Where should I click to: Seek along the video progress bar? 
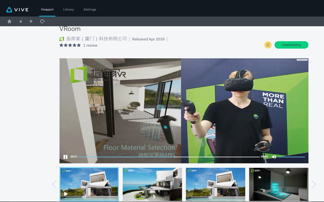169,157
